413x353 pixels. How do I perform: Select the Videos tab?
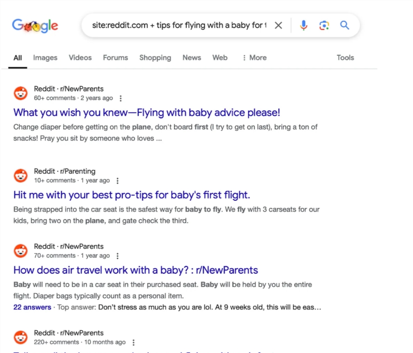80,58
